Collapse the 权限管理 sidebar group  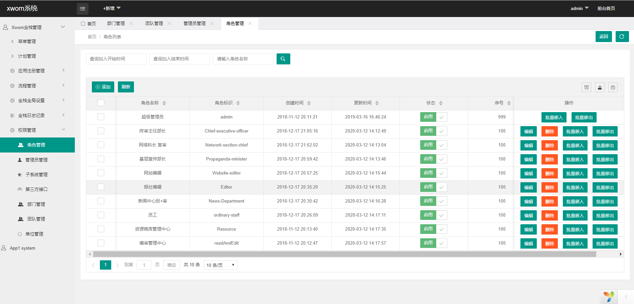click(x=37, y=130)
